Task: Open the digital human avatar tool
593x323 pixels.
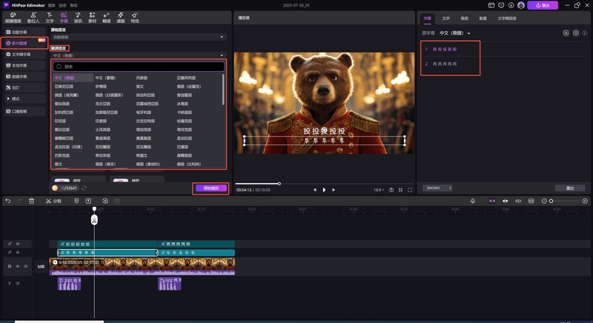Action: click(33, 15)
